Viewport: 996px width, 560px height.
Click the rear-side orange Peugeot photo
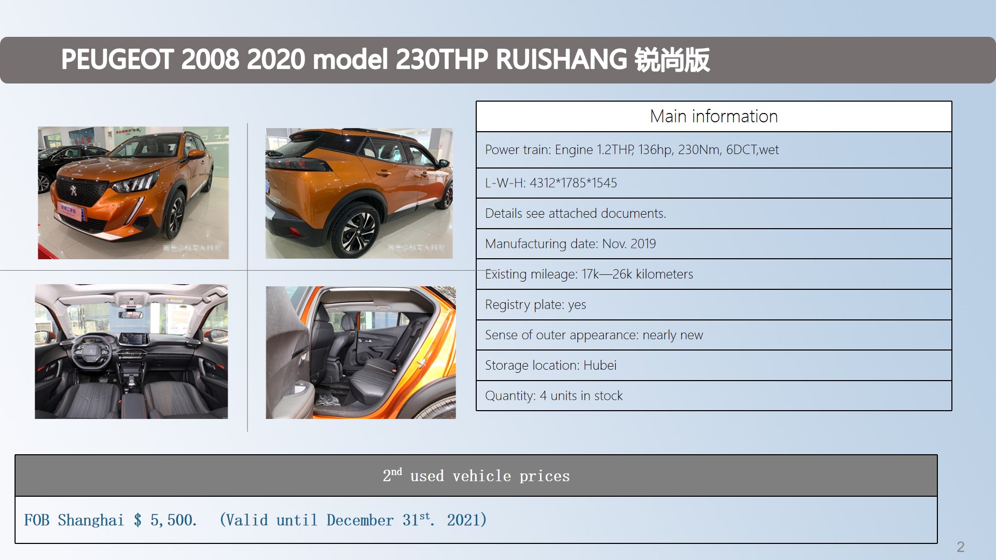(359, 193)
